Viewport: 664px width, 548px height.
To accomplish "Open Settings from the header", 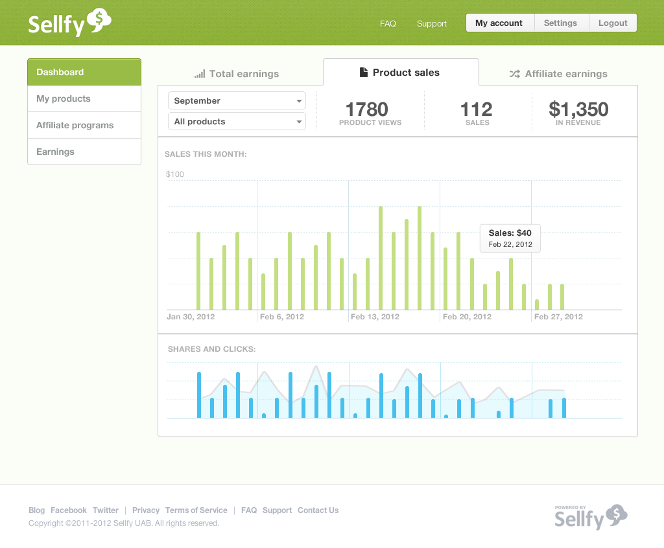I will click(561, 23).
